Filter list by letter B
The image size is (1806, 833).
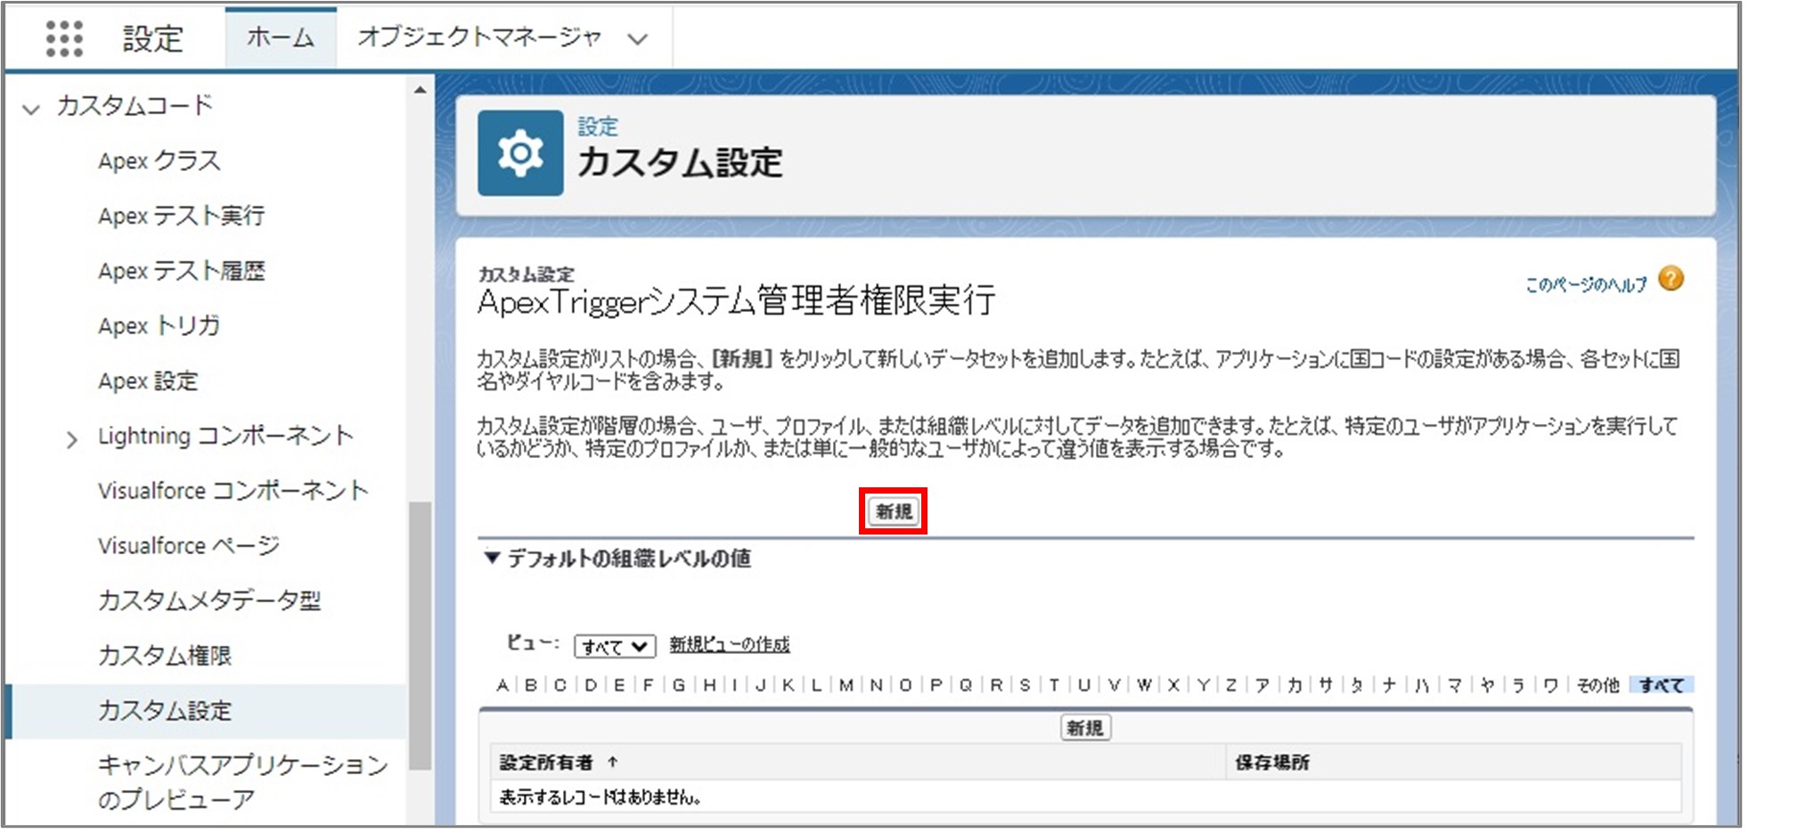pyautogui.click(x=531, y=685)
